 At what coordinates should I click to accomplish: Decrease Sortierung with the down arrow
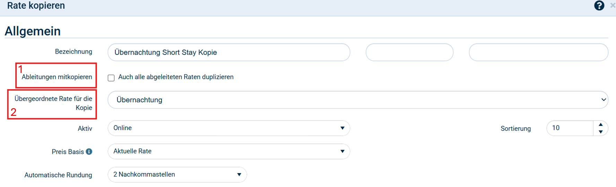(601, 132)
